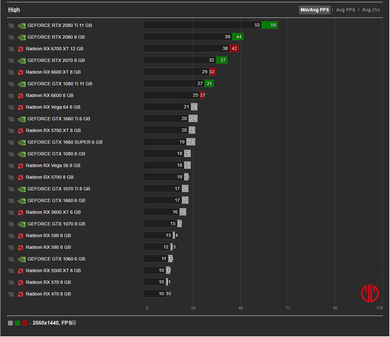
Task: Toggle visibility of Radeon RX 6600 8 GB
Action: (11, 96)
